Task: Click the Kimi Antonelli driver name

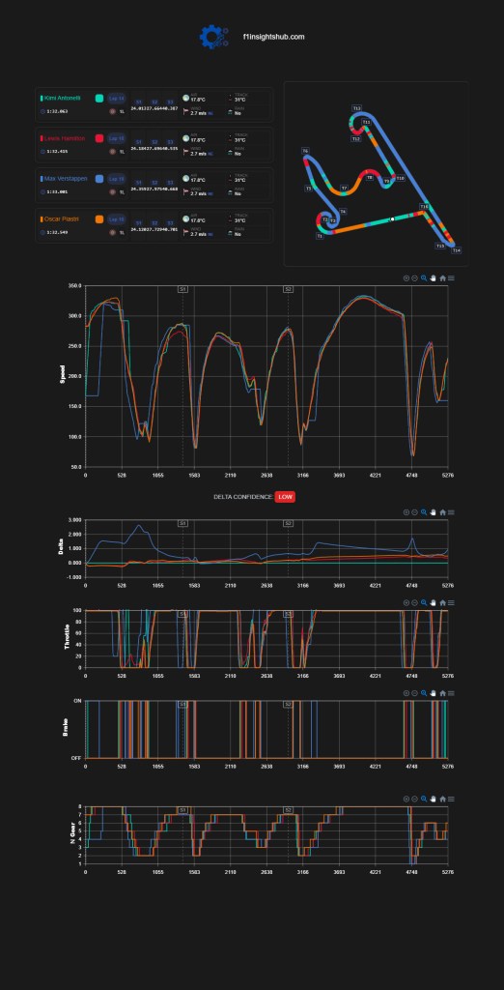Action: coord(63,98)
